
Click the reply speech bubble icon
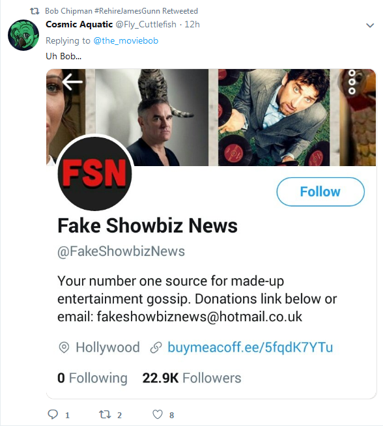click(x=53, y=414)
